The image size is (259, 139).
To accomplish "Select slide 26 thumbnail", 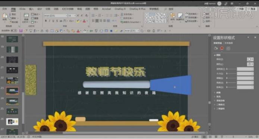I will [12, 122].
